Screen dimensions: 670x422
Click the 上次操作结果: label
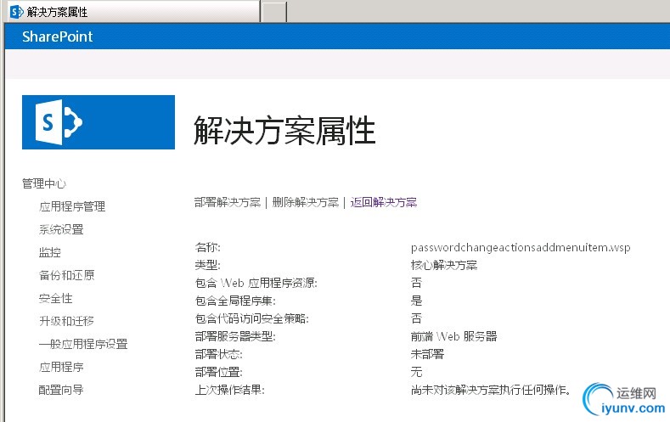tap(230, 390)
